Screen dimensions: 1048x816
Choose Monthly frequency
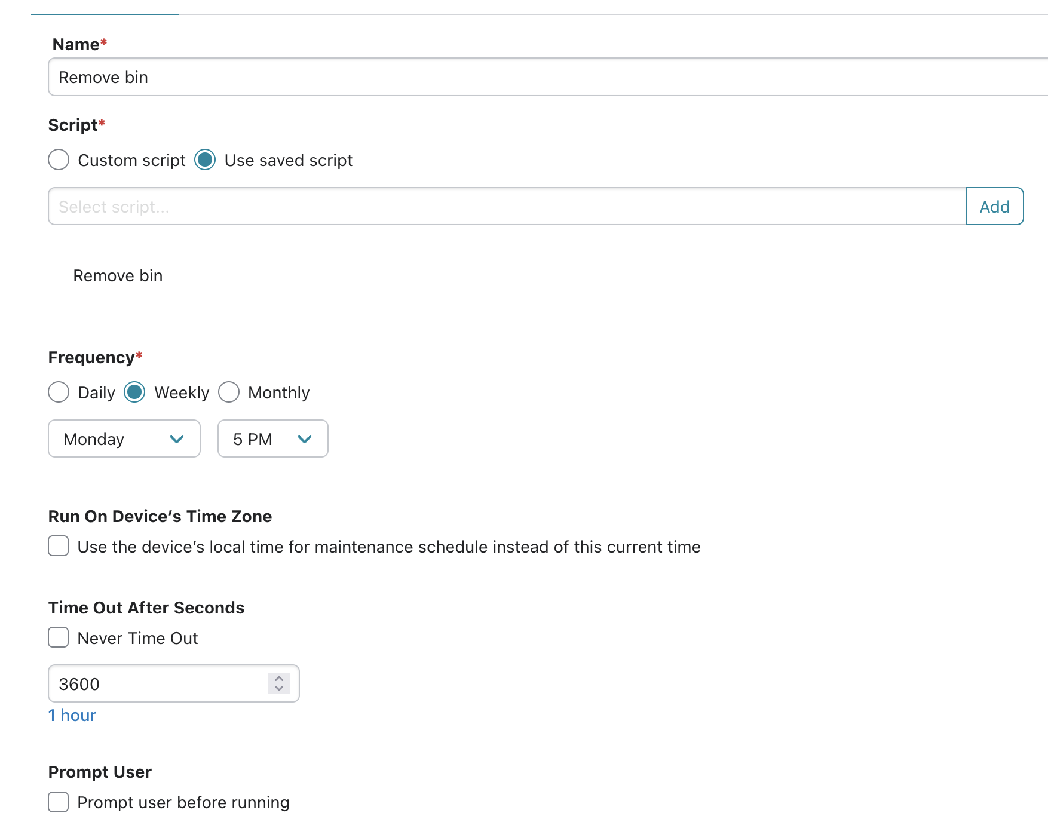[x=229, y=392]
